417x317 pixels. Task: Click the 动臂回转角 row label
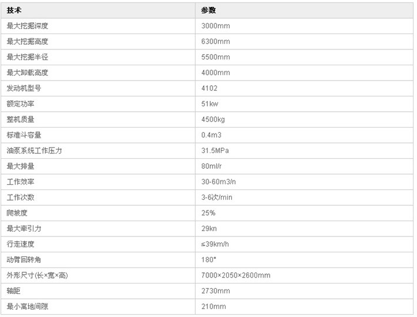coord(24,259)
